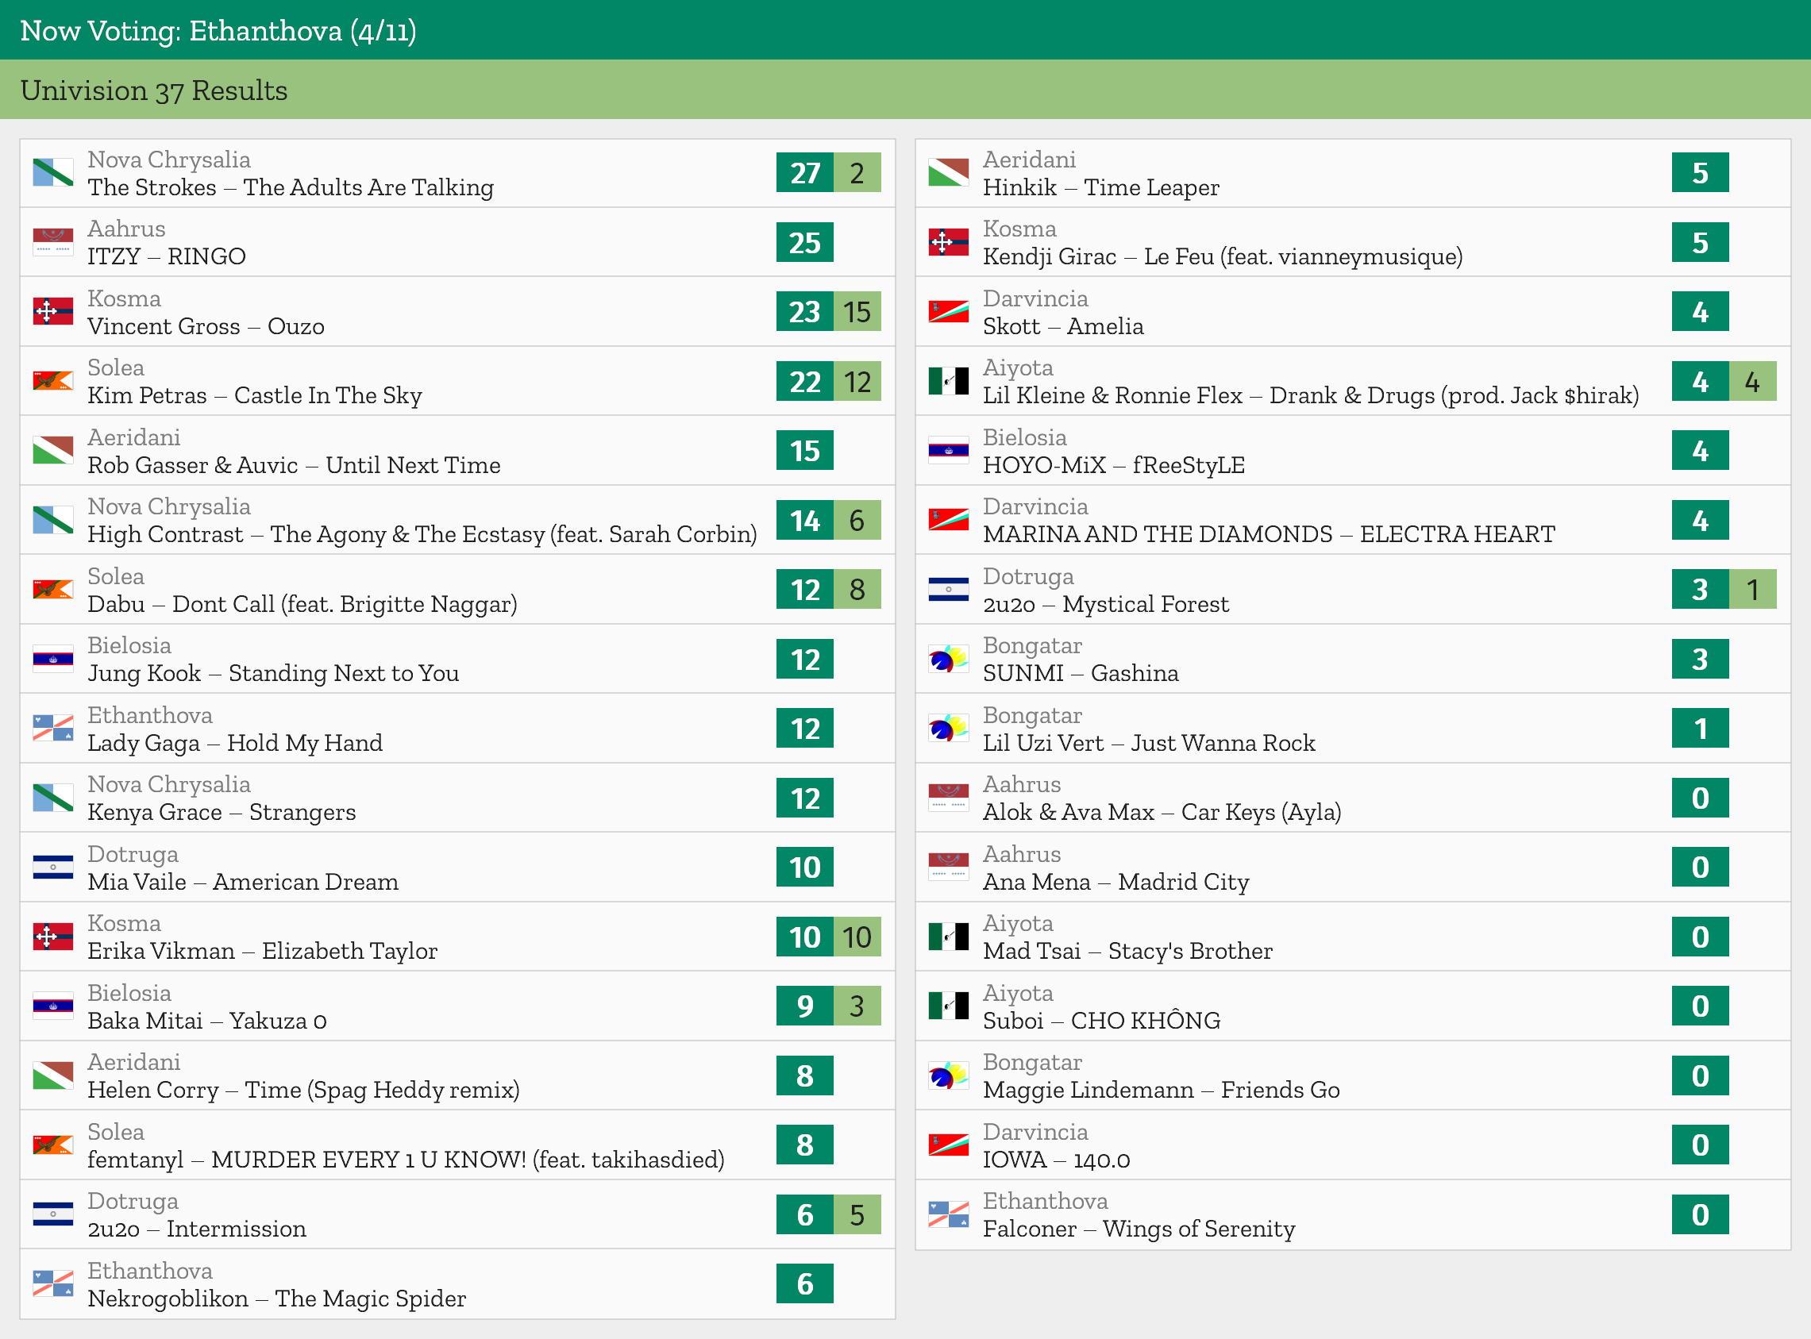
Task: Click the light green 1 point for Mystical Forest
Action: [1752, 589]
